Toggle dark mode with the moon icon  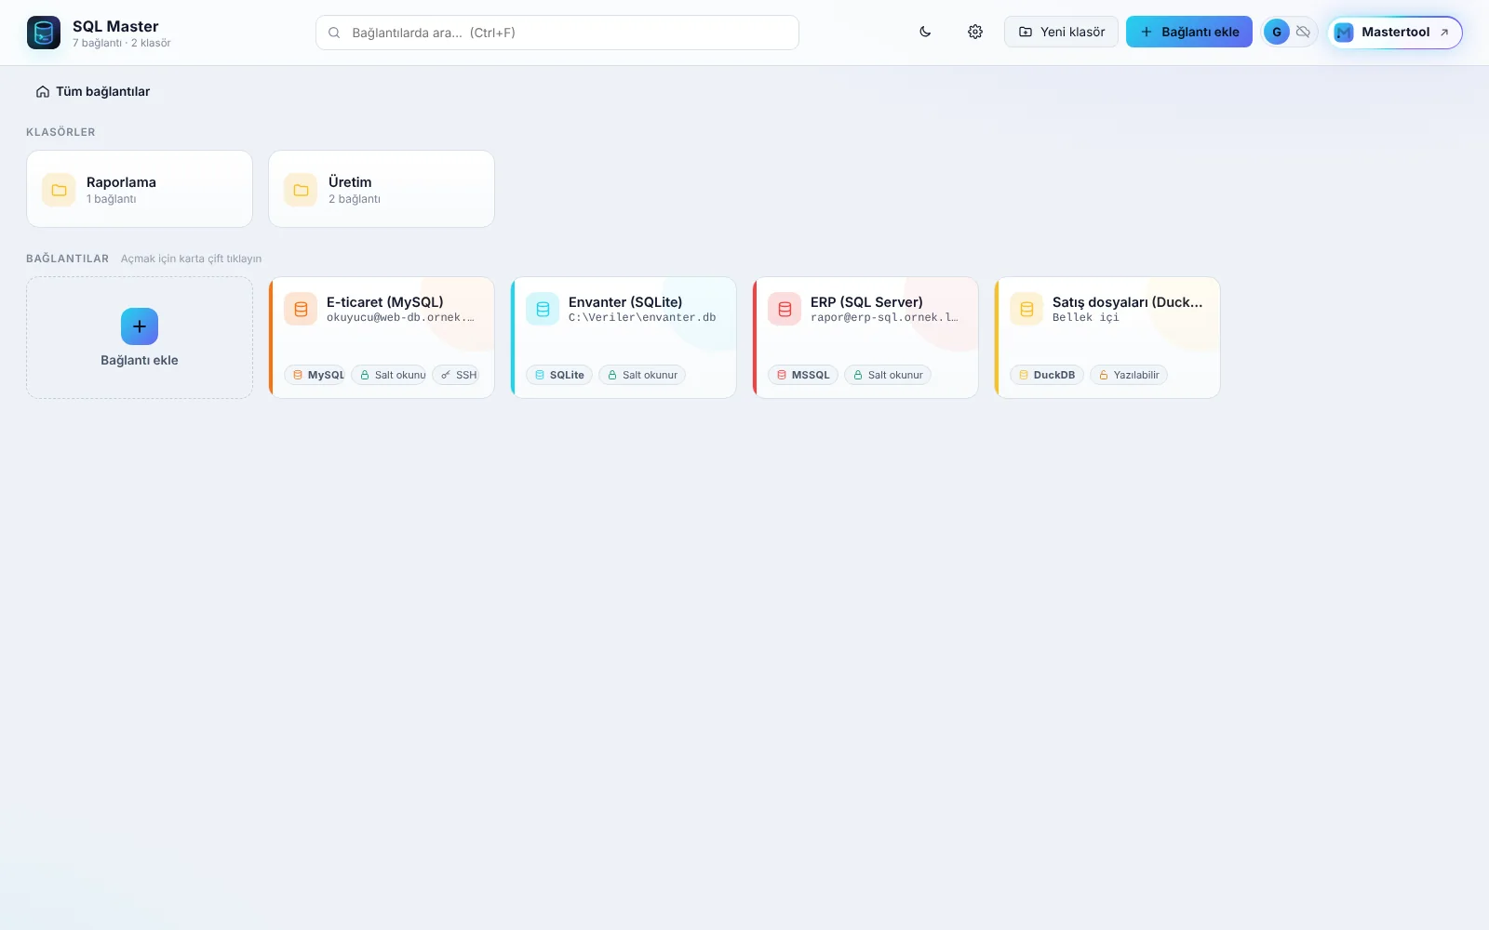pos(925,32)
